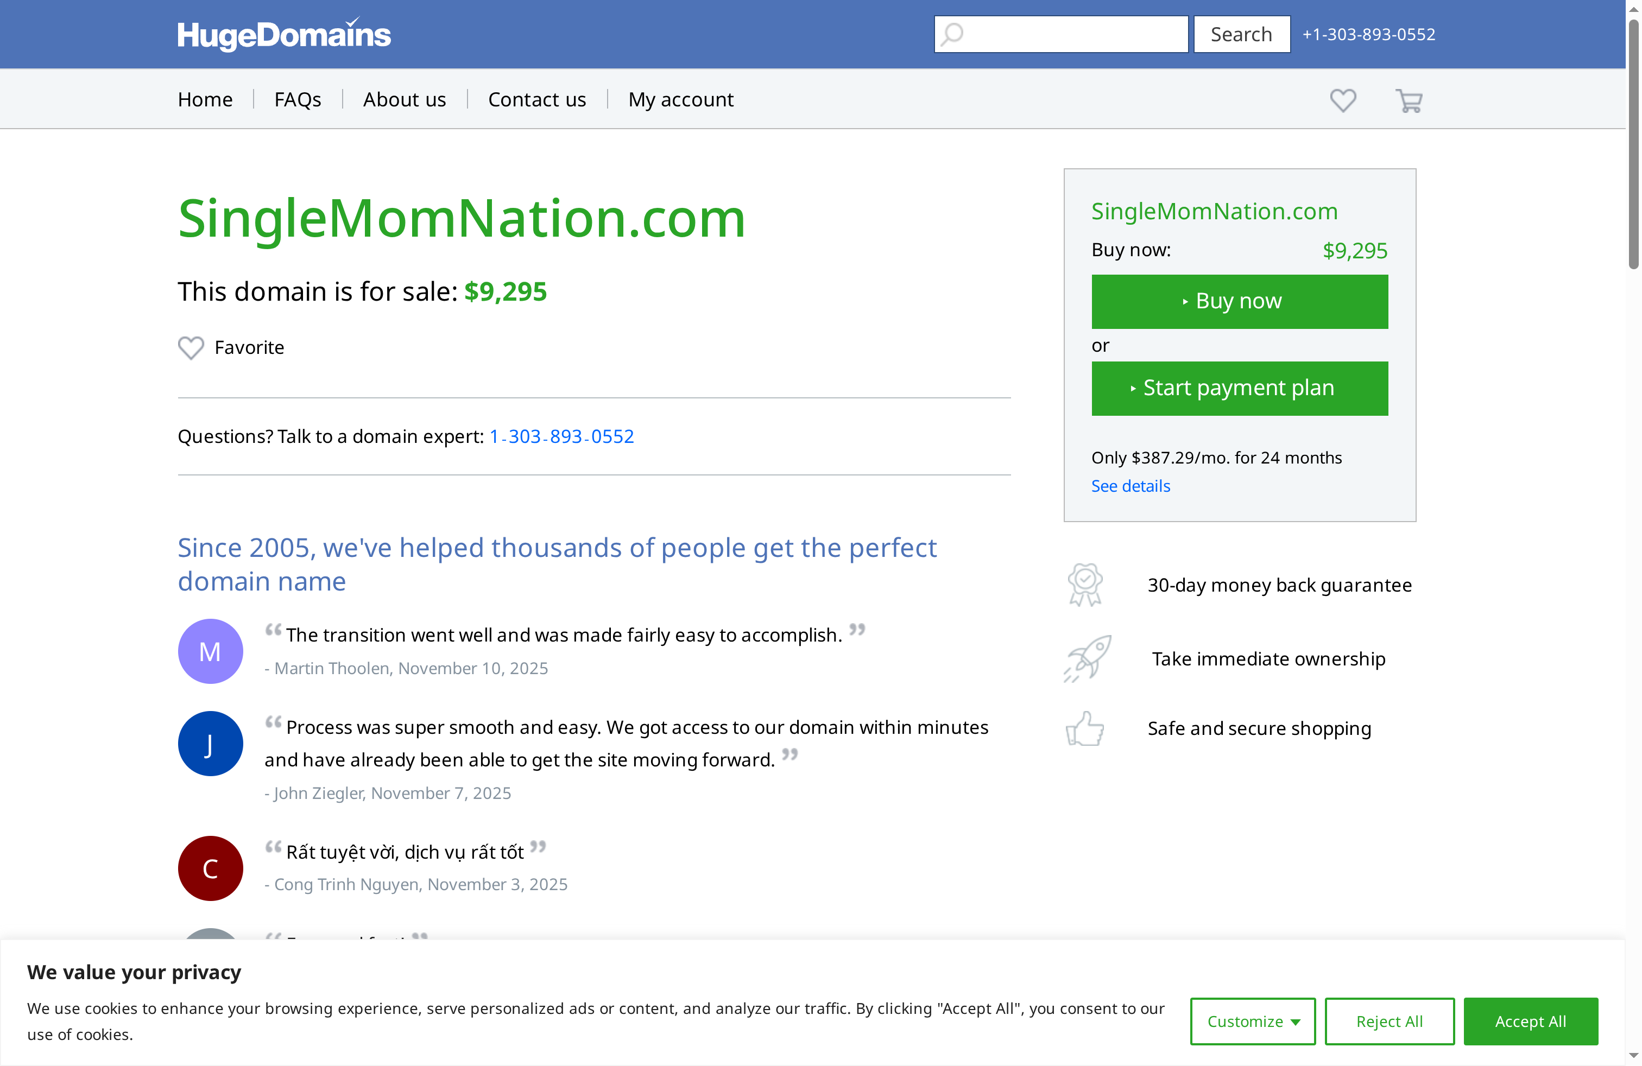
Task: Click the 30-day money back guarantee badge icon
Action: (x=1084, y=584)
